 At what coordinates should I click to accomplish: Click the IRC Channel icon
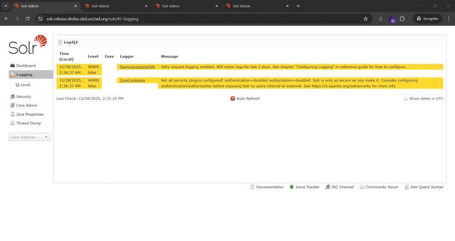point(328,187)
